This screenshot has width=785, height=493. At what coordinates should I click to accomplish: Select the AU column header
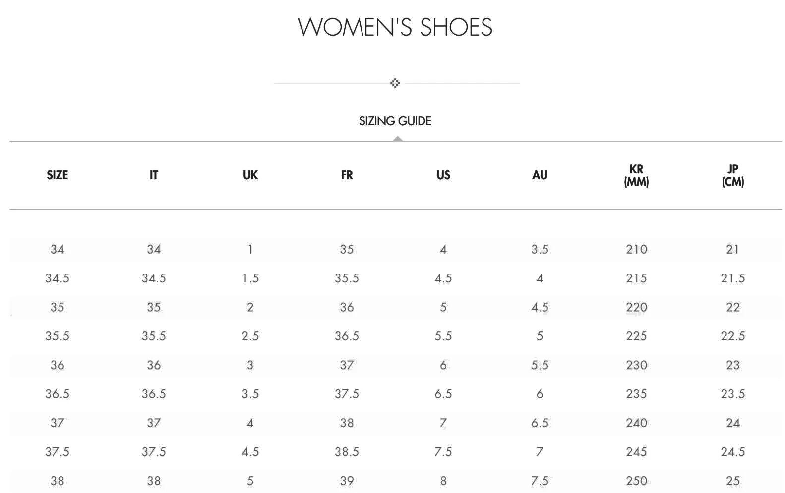pyautogui.click(x=540, y=175)
